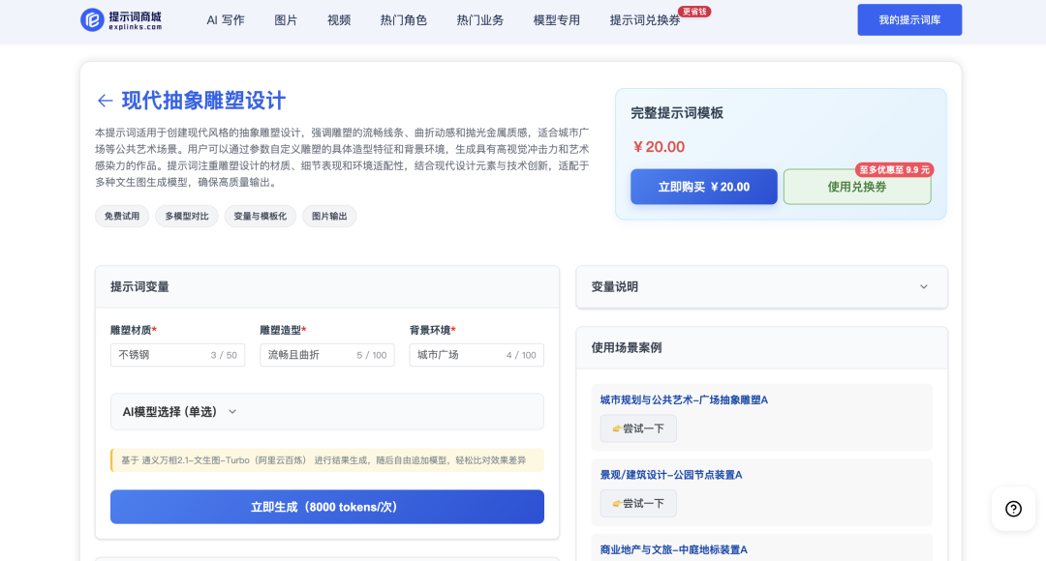Click the 变量与模板化 tag
Viewport: 1046px width, 561px height.
point(261,216)
